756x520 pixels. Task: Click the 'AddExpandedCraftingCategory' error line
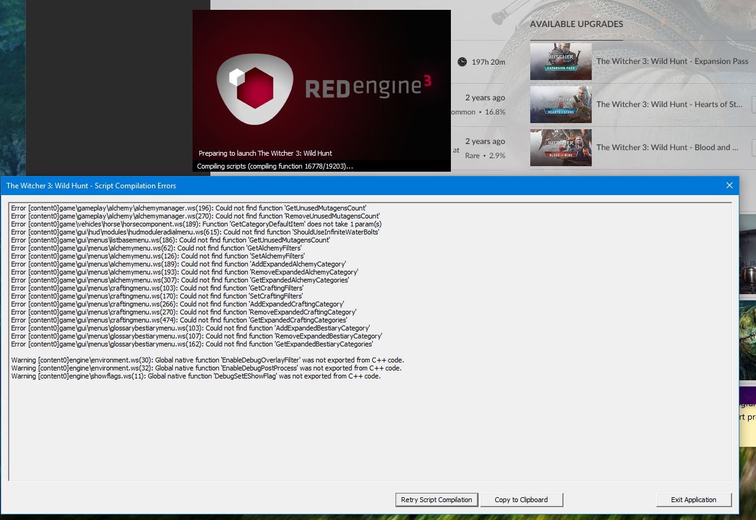click(x=178, y=304)
